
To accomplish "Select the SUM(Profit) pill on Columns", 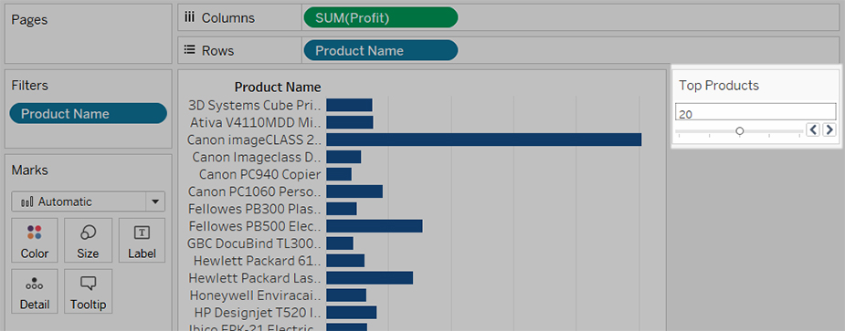I will pos(380,17).
